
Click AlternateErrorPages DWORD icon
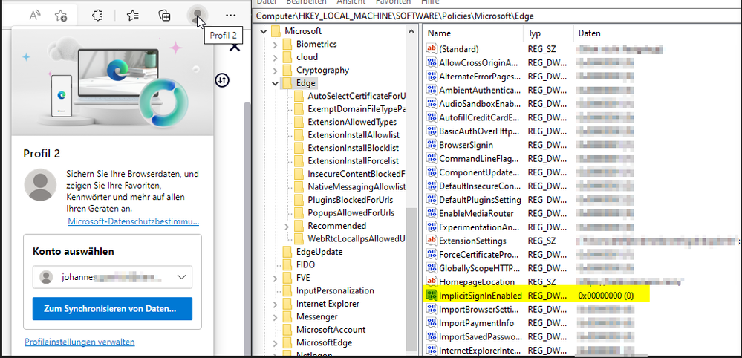[432, 77]
